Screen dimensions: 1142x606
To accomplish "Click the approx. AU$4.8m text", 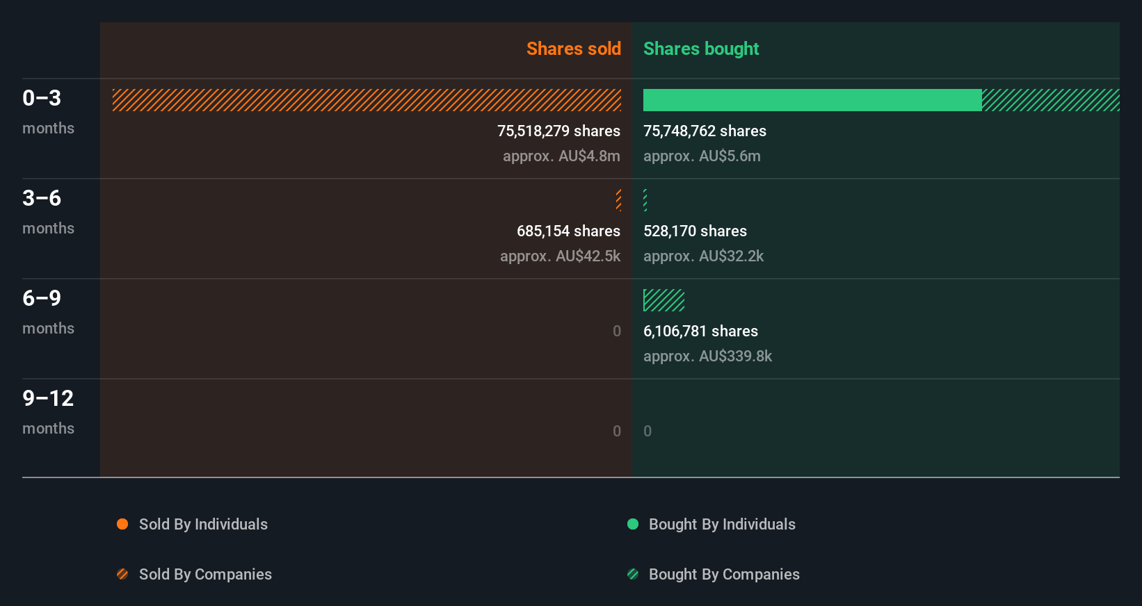I will click(561, 156).
